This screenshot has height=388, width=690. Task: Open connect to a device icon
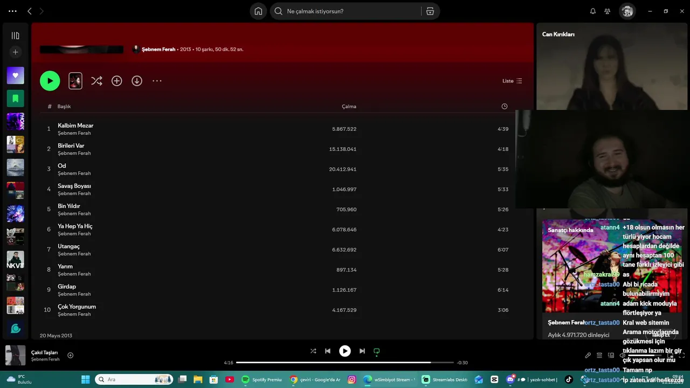tap(611, 356)
